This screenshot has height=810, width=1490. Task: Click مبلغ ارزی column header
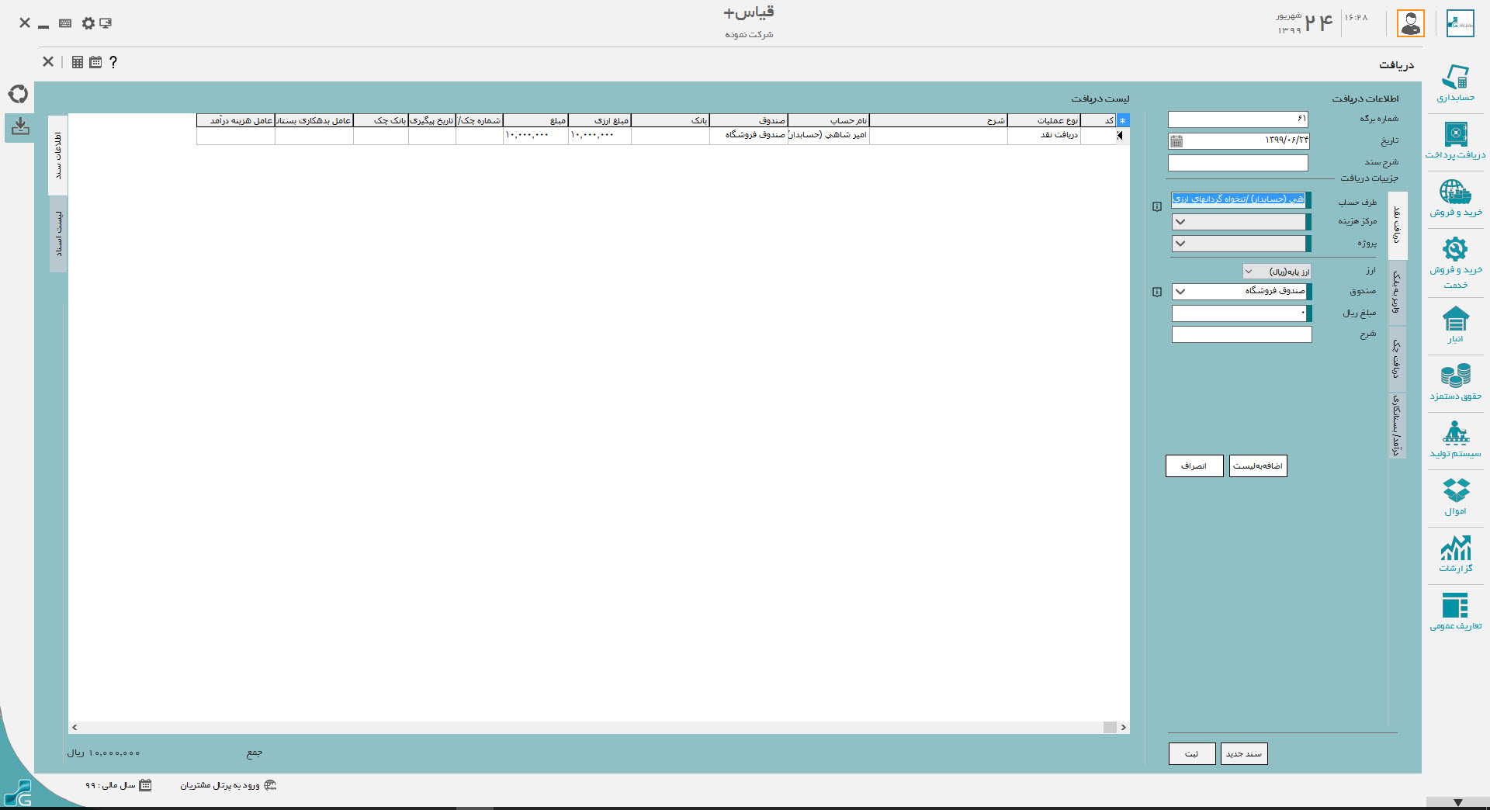click(600, 120)
